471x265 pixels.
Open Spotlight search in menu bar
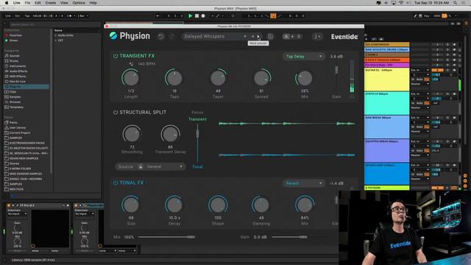tap(456, 3)
